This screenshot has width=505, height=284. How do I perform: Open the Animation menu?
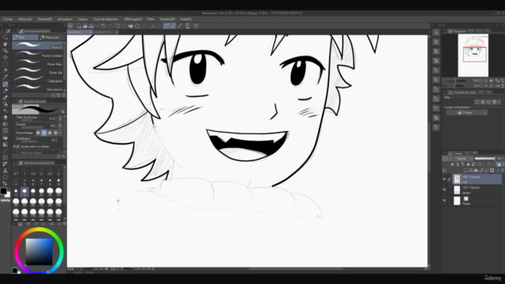(65, 19)
